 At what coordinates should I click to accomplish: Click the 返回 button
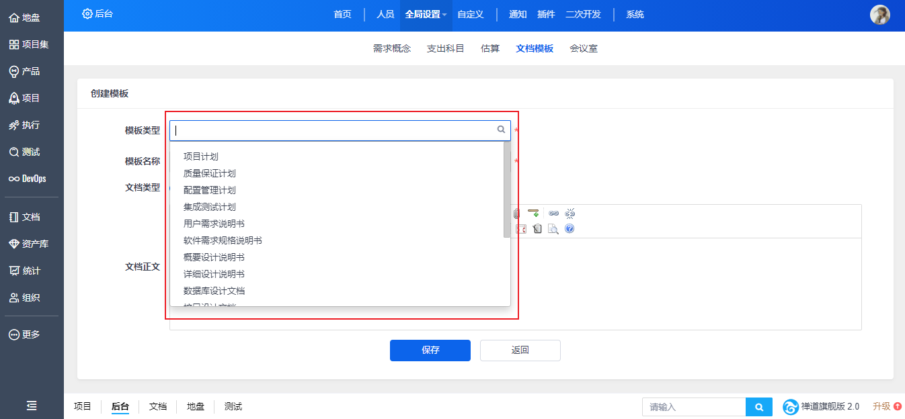pyautogui.click(x=520, y=350)
